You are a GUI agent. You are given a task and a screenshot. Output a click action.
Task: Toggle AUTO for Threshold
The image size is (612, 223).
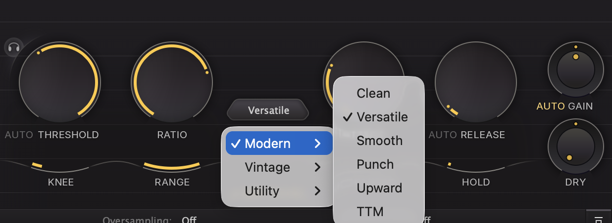[19, 135]
